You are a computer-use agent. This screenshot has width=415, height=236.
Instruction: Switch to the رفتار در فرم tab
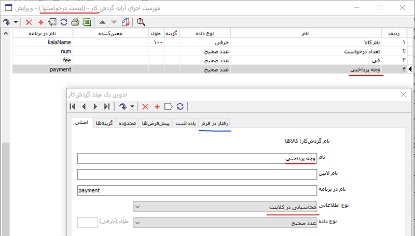point(216,123)
